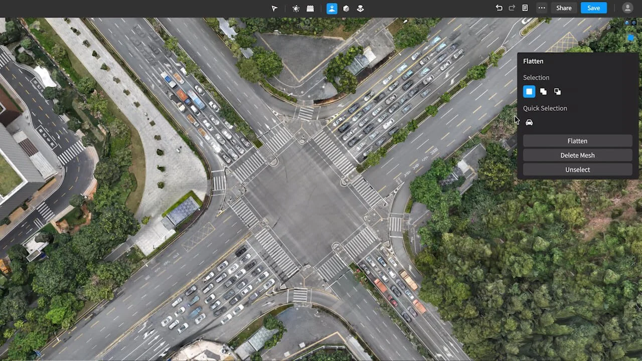Select the 3D cube model tool

[346, 8]
